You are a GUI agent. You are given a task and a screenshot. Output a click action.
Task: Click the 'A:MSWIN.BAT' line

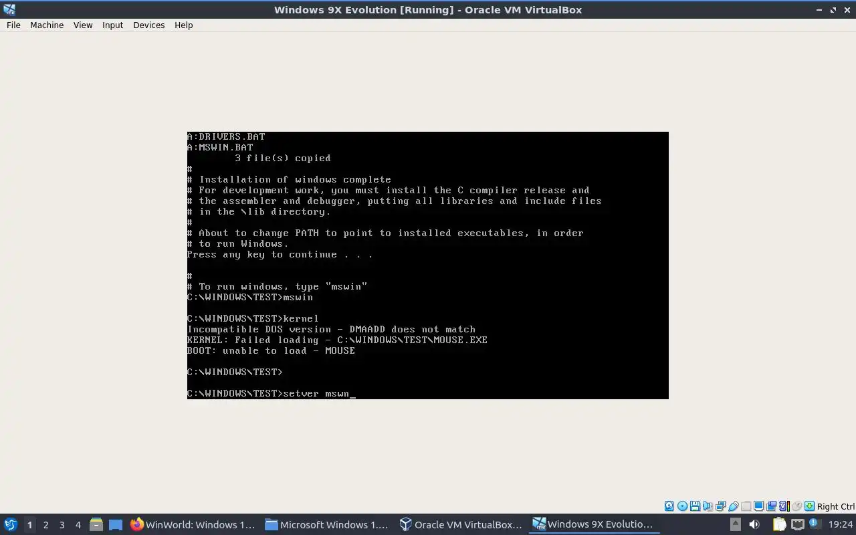coord(220,147)
